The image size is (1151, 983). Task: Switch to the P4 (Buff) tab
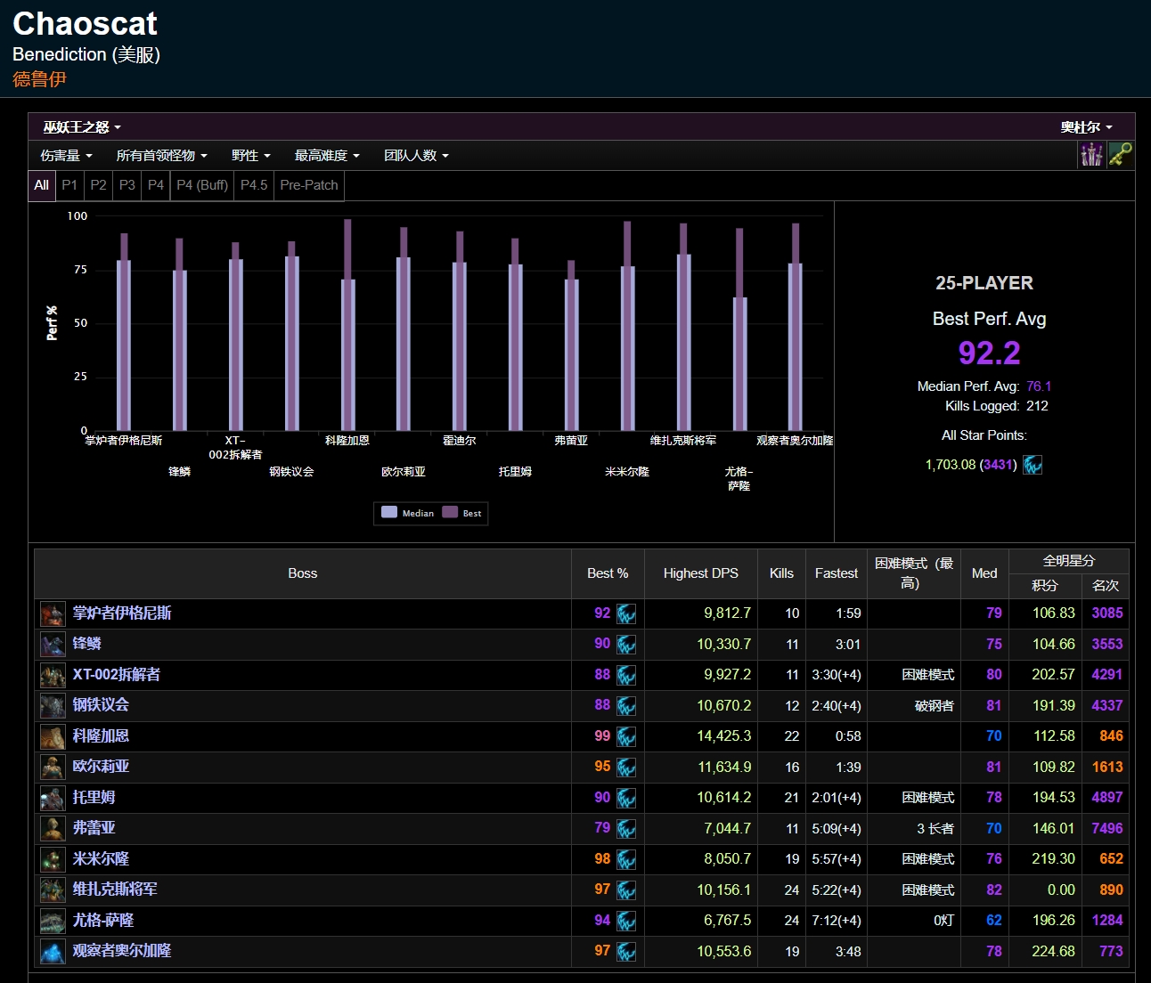[202, 185]
